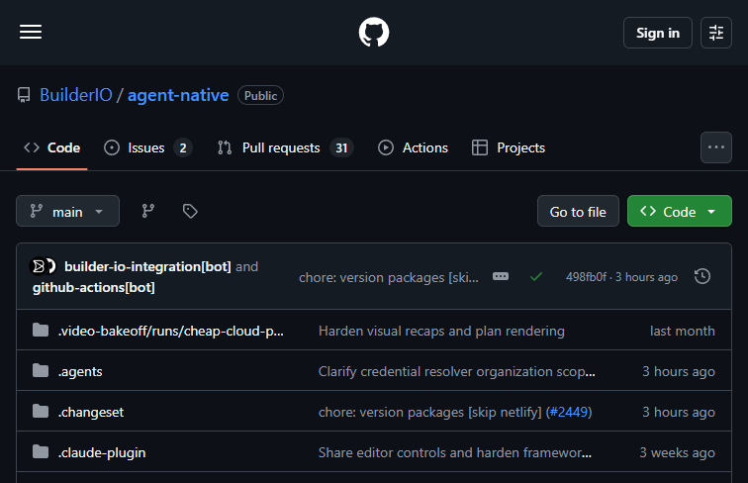Click the Go to file button
Screen dimensions: 748x483
pyautogui.click(x=578, y=211)
